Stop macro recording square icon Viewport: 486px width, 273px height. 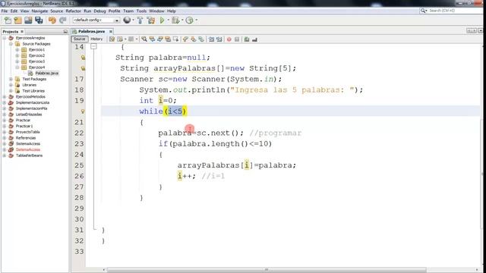pyautogui.click(x=237, y=39)
